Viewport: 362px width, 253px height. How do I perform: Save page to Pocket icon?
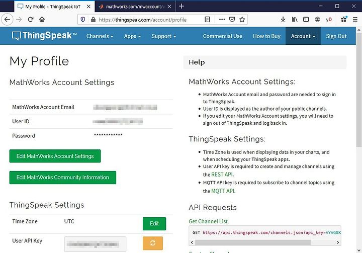[x=232, y=20]
